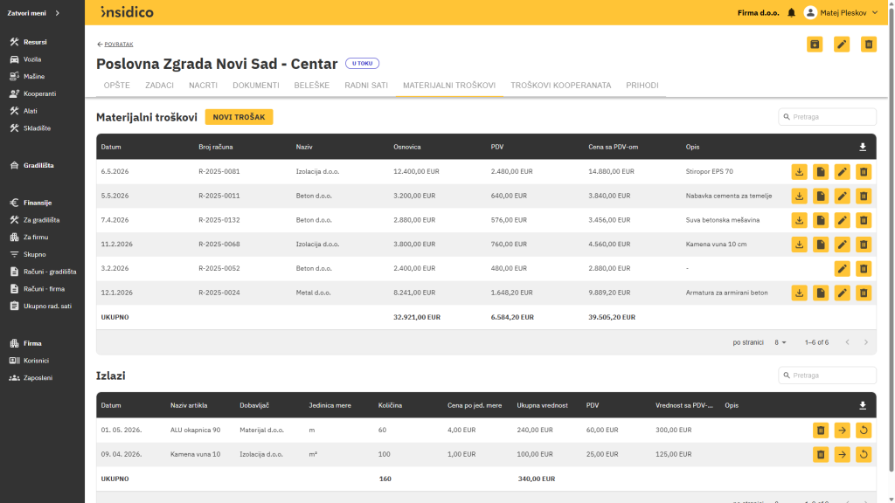Edit project with top-right pencil icon
Screen dimensions: 895x503
point(842,45)
